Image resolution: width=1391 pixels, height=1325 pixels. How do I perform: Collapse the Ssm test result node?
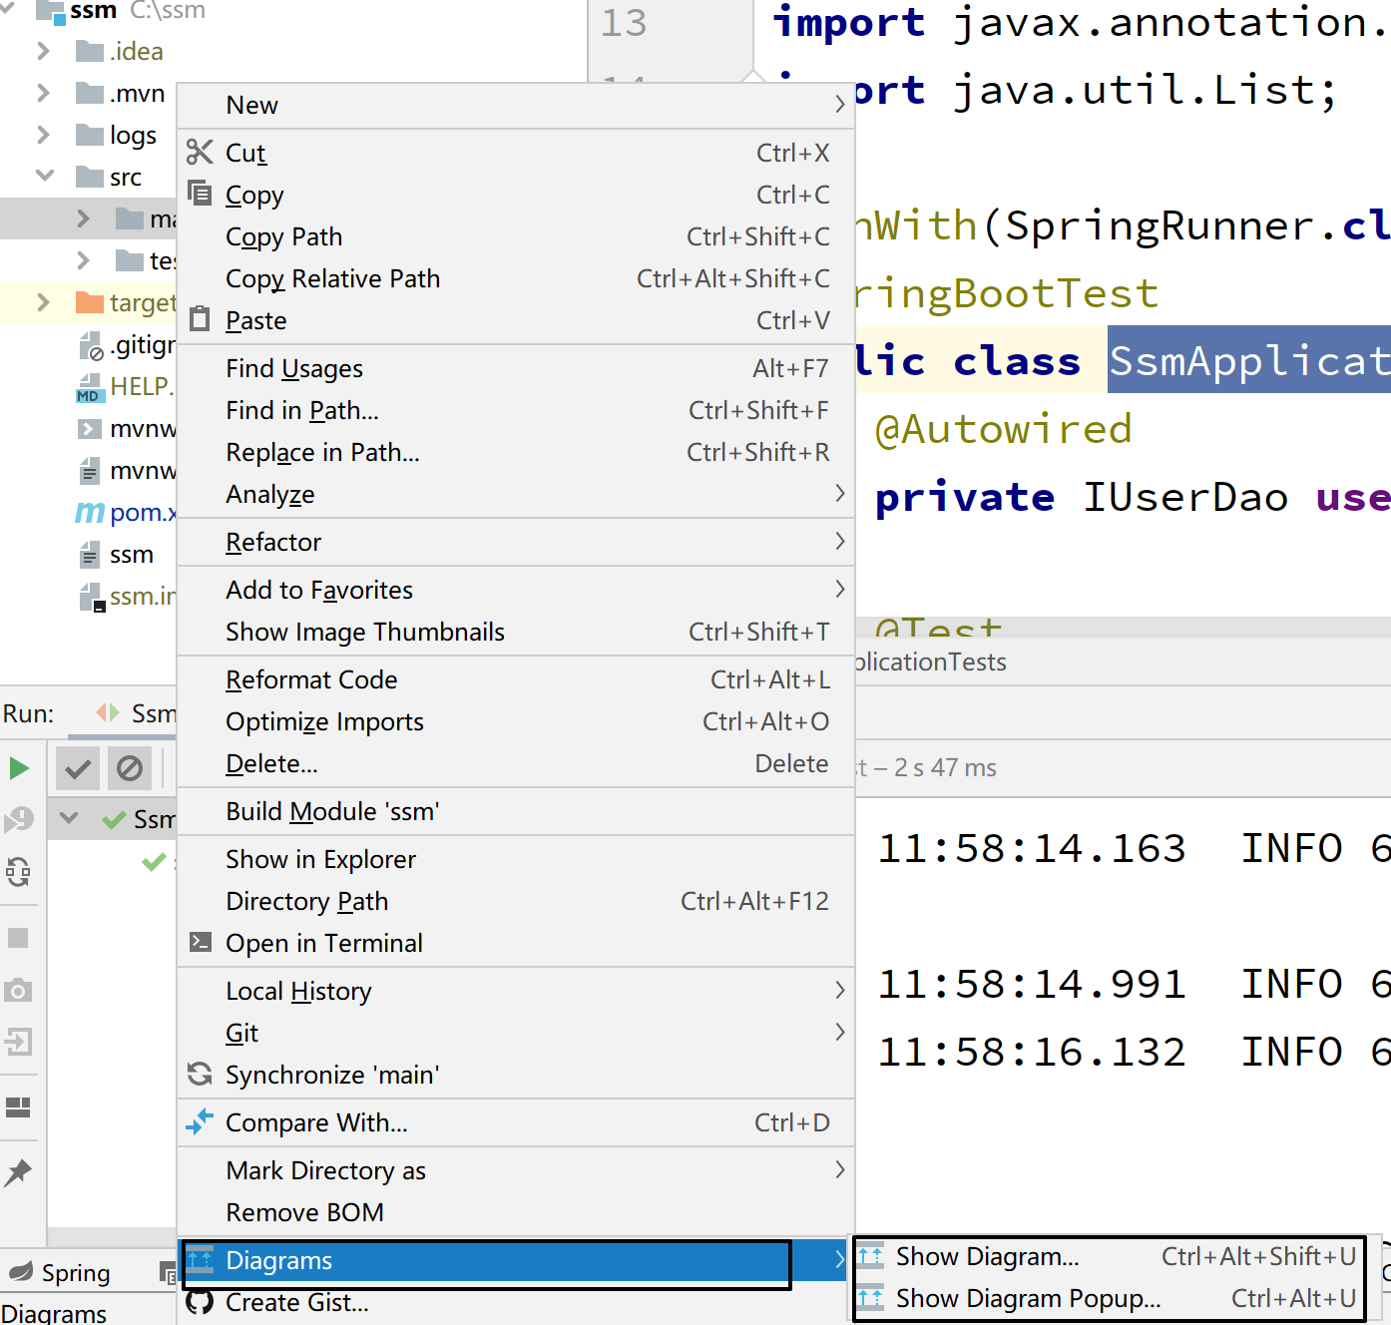click(x=69, y=818)
